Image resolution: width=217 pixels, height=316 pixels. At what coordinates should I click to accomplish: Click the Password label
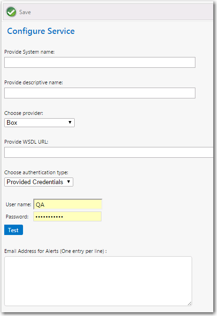coord(17,217)
